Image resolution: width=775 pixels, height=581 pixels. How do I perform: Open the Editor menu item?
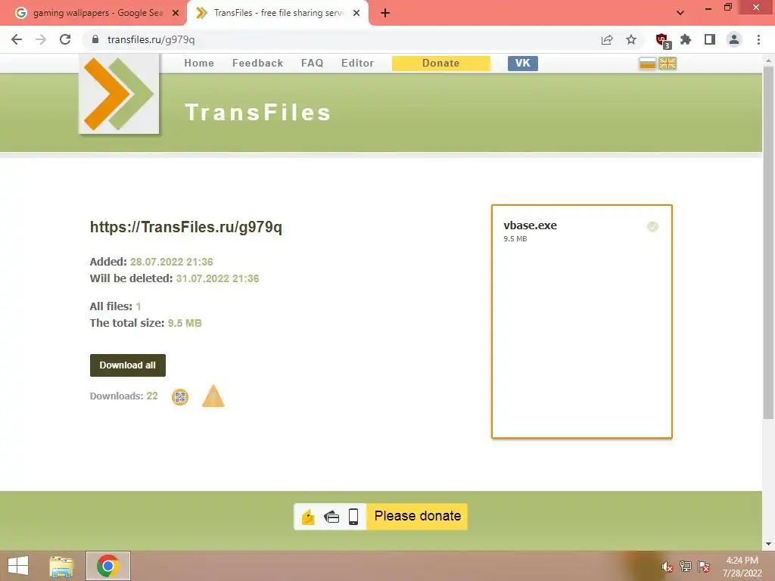pyautogui.click(x=357, y=64)
